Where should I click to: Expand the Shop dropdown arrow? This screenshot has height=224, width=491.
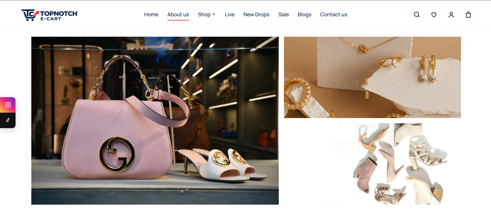click(x=214, y=15)
